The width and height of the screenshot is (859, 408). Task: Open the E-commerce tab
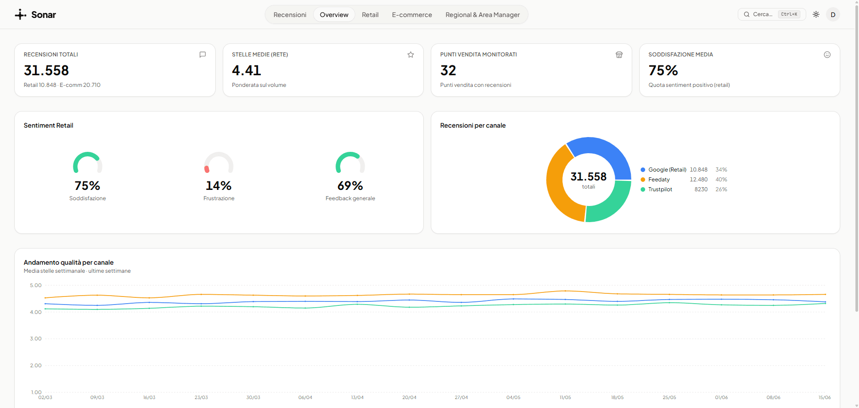412,15
